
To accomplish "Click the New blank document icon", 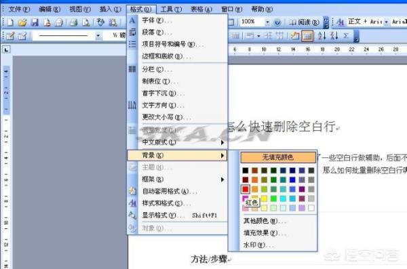I will click(10, 22).
